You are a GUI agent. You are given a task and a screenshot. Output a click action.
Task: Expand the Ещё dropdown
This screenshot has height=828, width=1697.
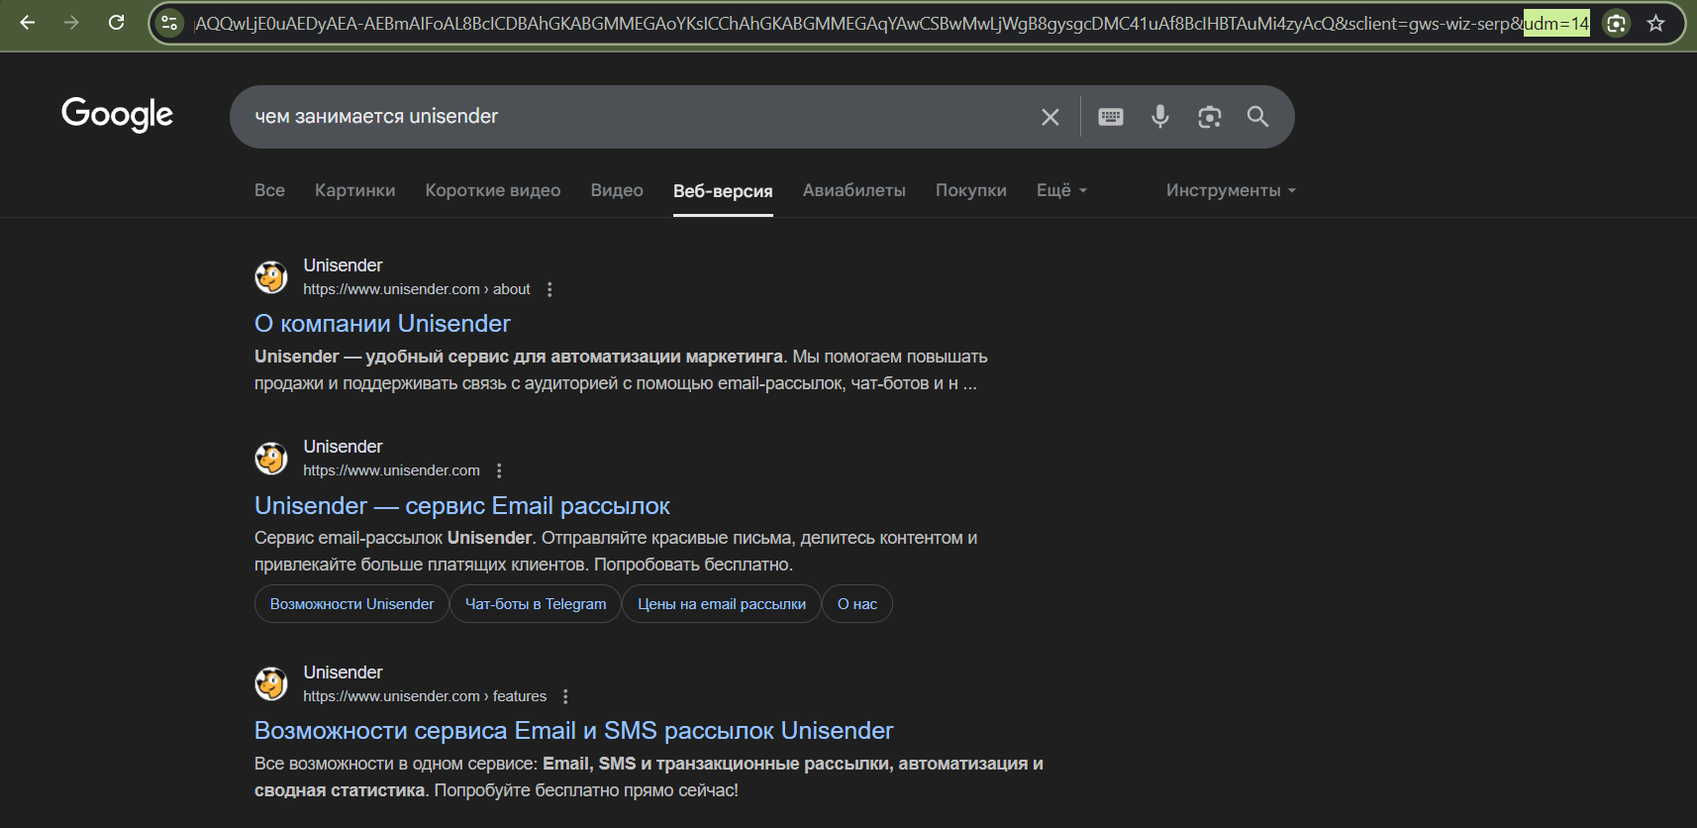pyautogui.click(x=1061, y=190)
